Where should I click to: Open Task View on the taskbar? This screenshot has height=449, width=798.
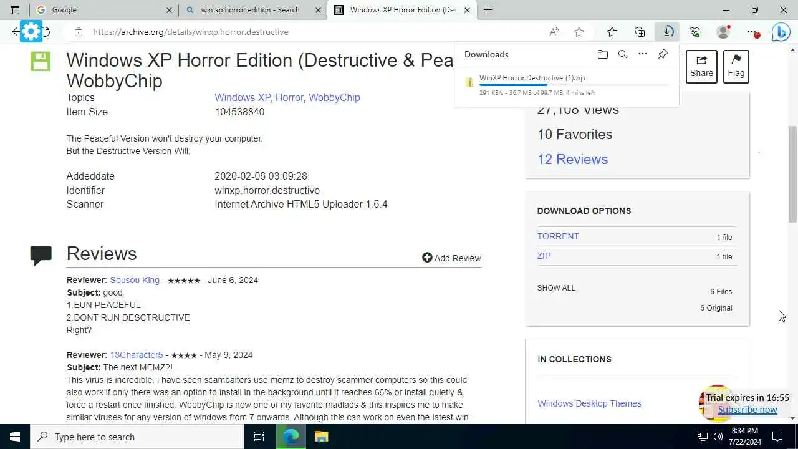coord(259,437)
